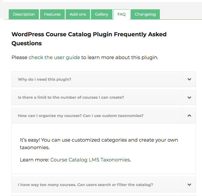Collapse the "How can I organize my courses?" question

81,116
